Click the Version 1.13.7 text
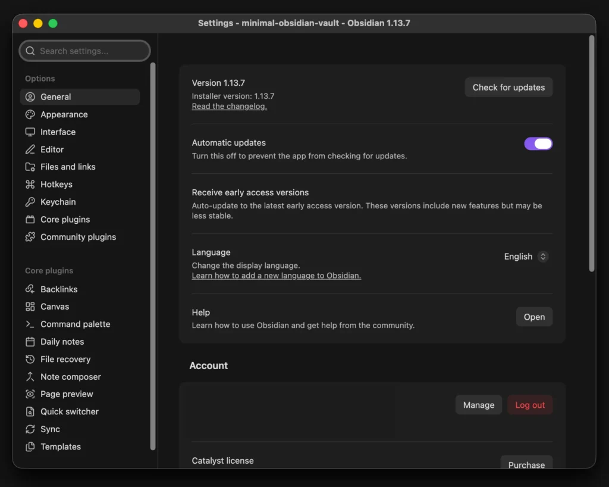Viewport: 609px width, 487px height. click(x=218, y=83)
